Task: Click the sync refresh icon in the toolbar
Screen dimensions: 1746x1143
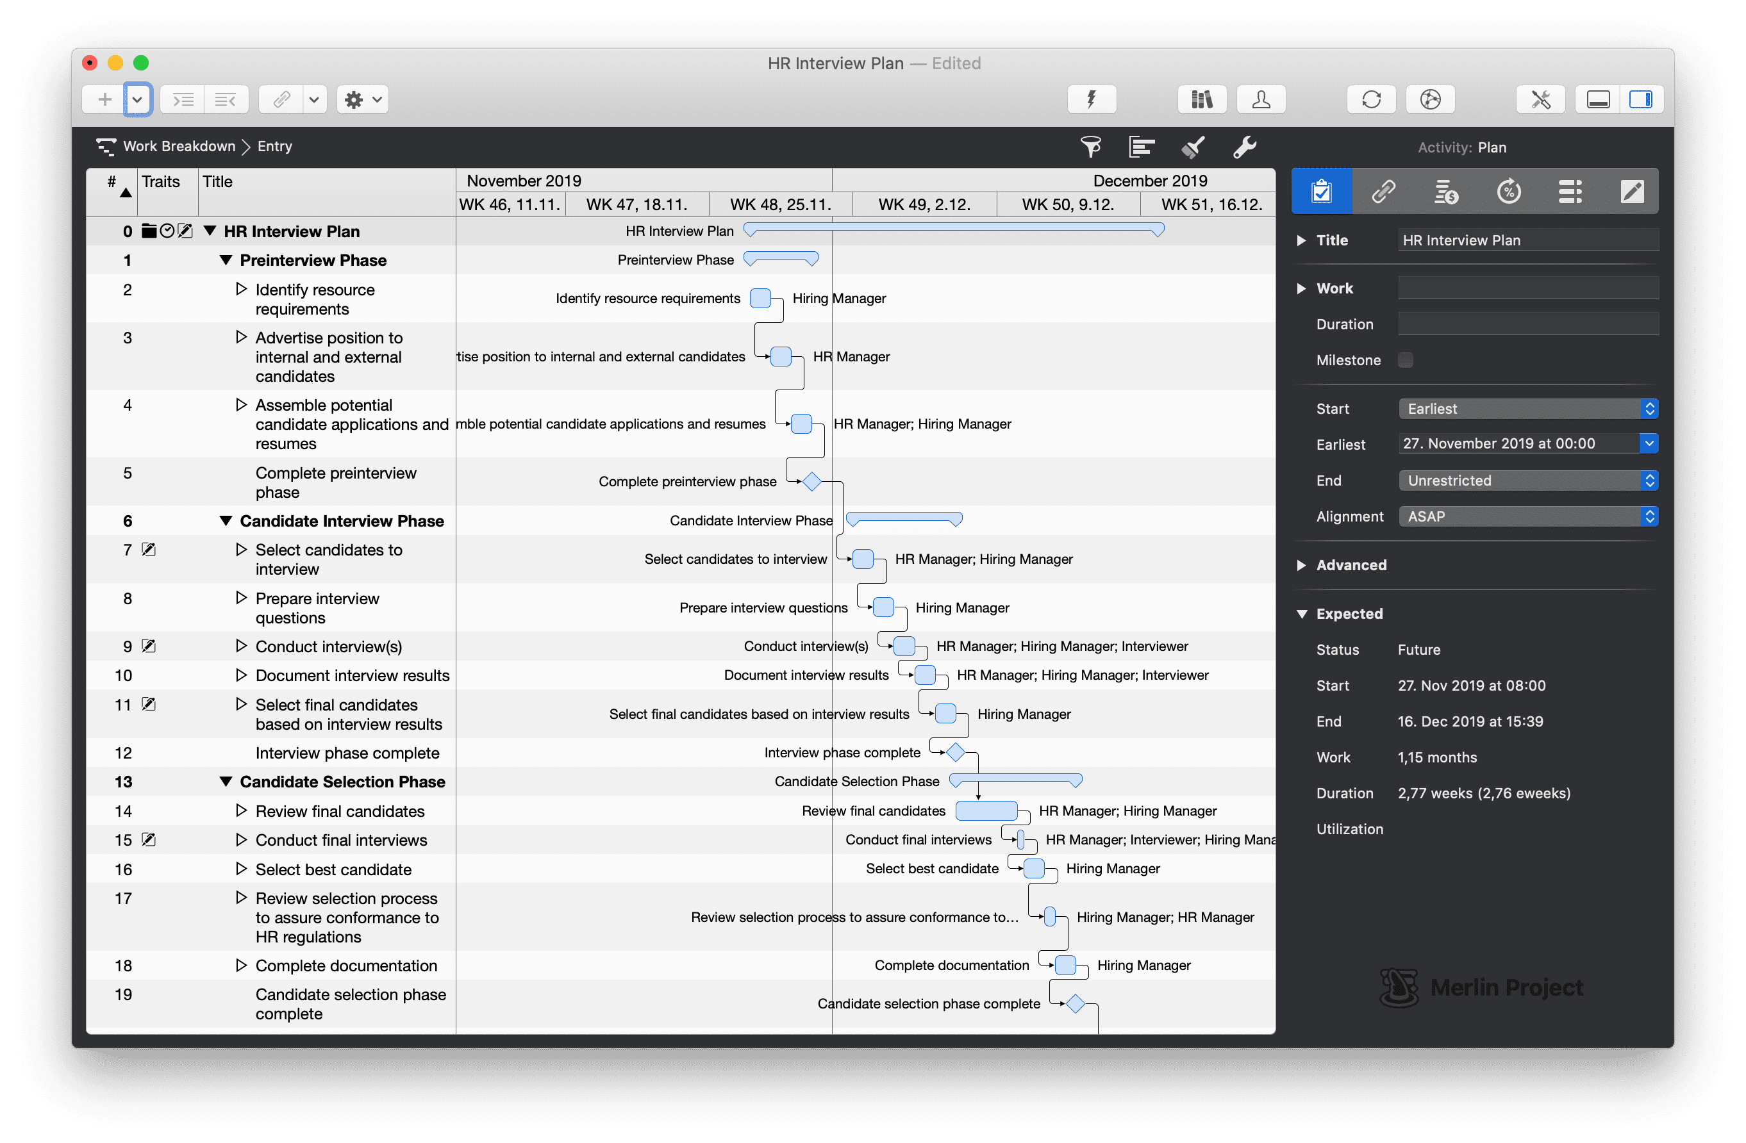Action: tap(1371, 99)
